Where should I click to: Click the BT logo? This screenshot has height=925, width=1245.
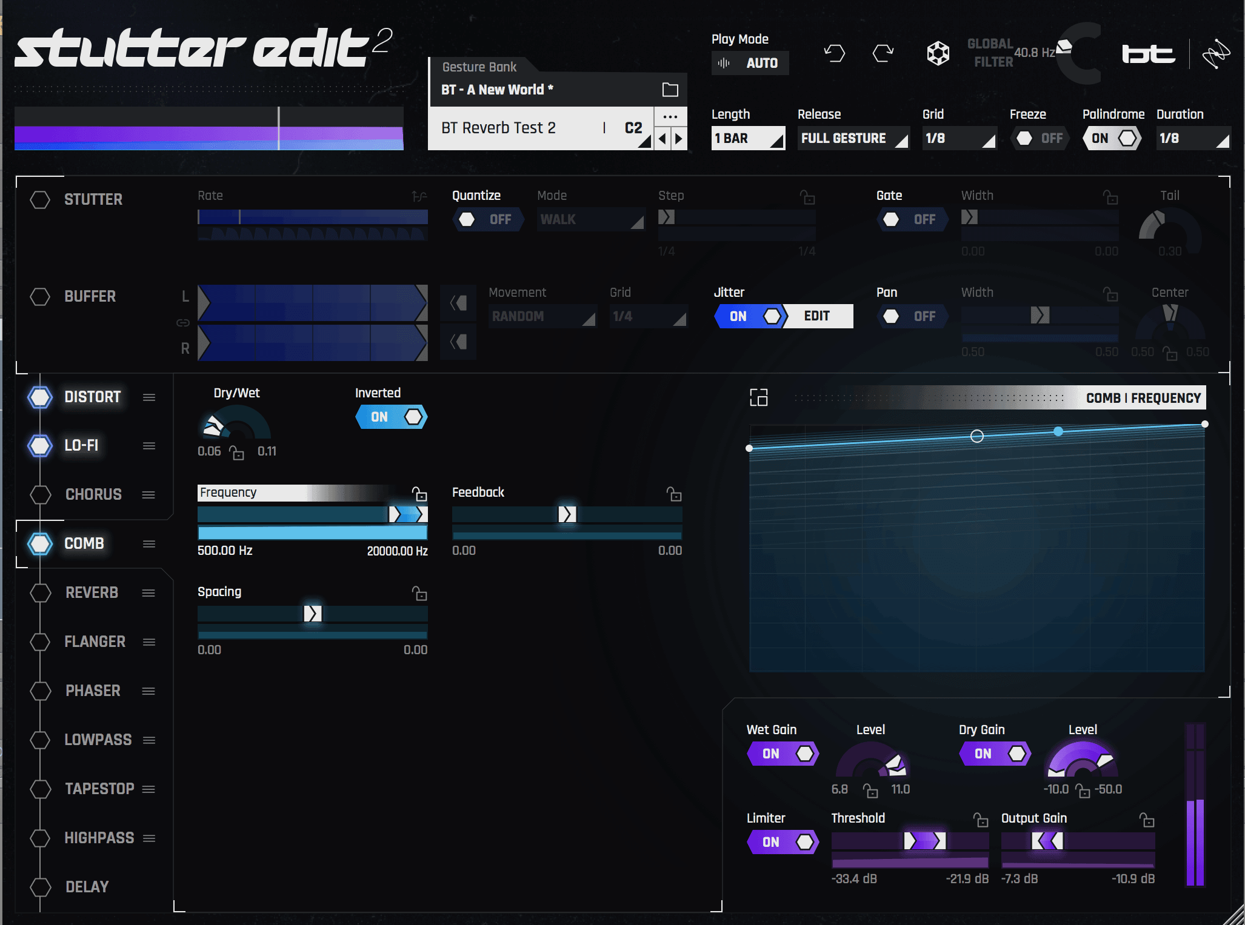pos(1148,54)
